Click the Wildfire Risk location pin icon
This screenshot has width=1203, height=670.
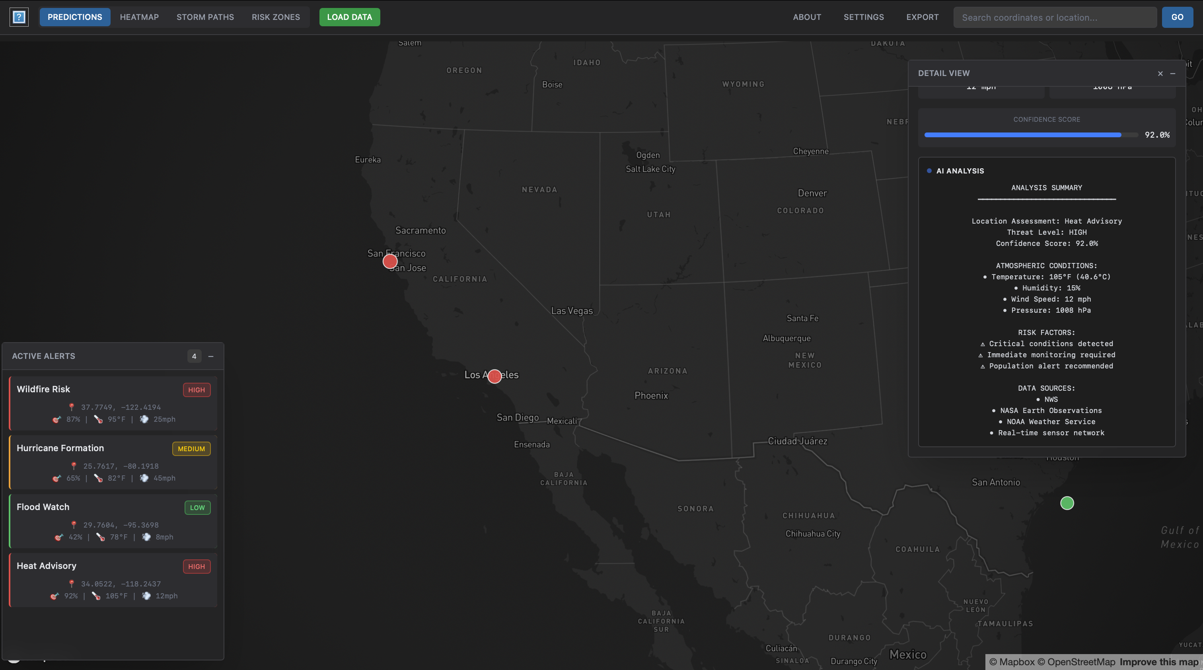(72, 407)
